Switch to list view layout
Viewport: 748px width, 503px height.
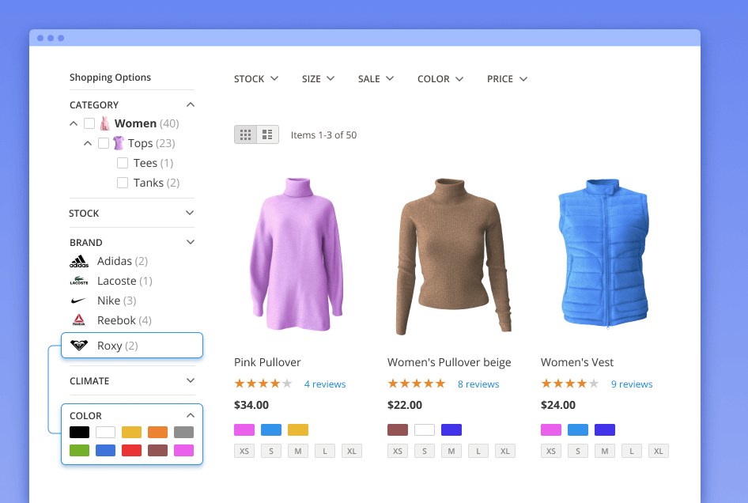(x=267, y=134)
